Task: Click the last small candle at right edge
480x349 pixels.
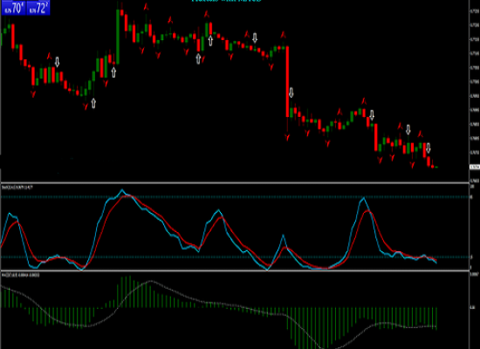Action: (x=435, y=167)
